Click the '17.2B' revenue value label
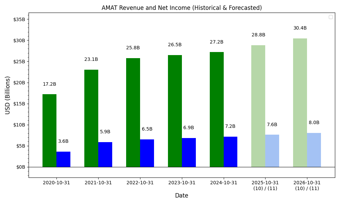This screenshot has width=340, height=204. (49, 84)
